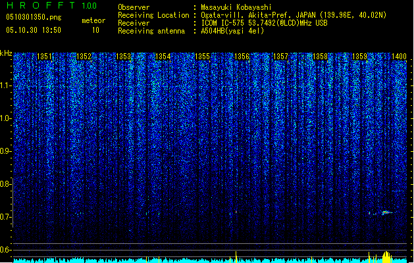Click the Receiver field label
Viewport: 414px width, 263px height.
(x=134, y=23)
